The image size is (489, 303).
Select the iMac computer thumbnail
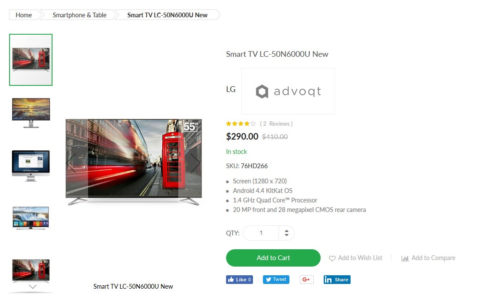(x=31, y=166)
